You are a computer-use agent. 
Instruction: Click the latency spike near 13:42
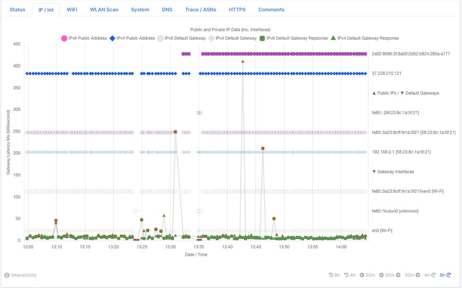pyautogui.click(x=243, y=62)
